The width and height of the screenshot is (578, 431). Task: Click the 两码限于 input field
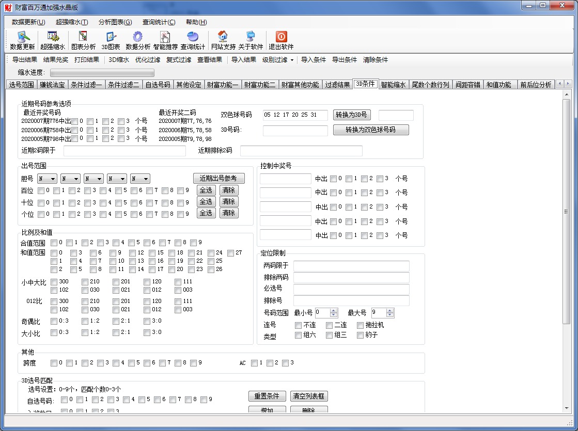coord(351,266)
